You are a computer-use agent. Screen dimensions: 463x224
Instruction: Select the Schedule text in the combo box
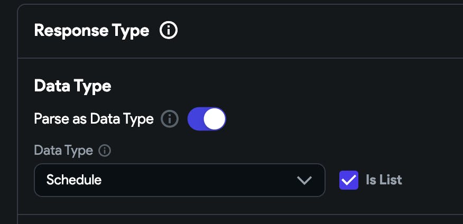coord(74,180)
